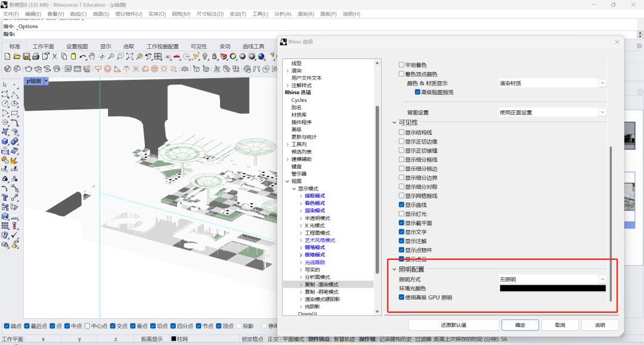Open the 文件(F) menu

[11, 14]
